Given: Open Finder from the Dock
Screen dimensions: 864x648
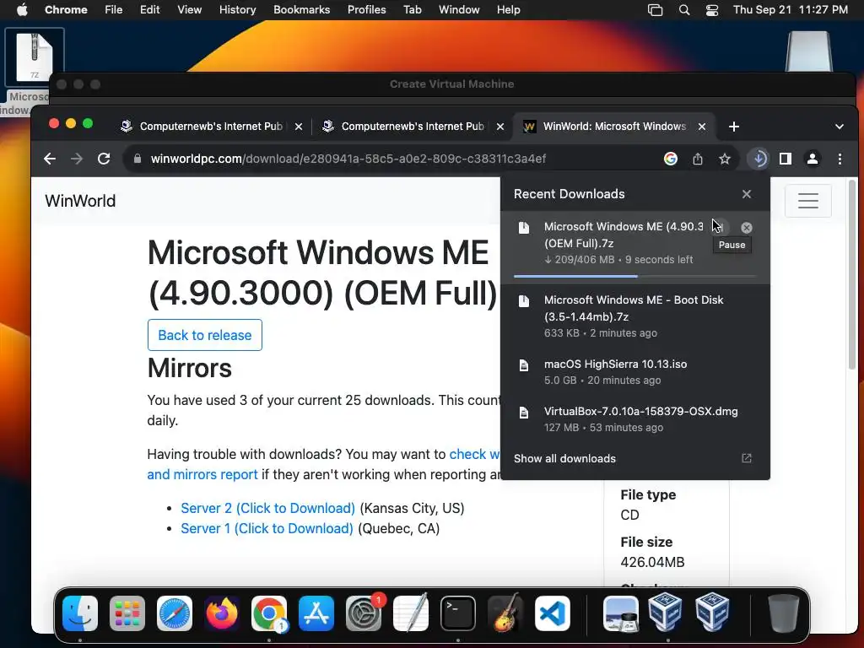Looking at the screenshot, I should click(80, 613).
